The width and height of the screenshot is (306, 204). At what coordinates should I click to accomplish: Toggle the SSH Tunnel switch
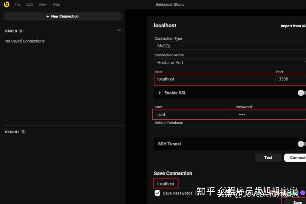[302, 144]
